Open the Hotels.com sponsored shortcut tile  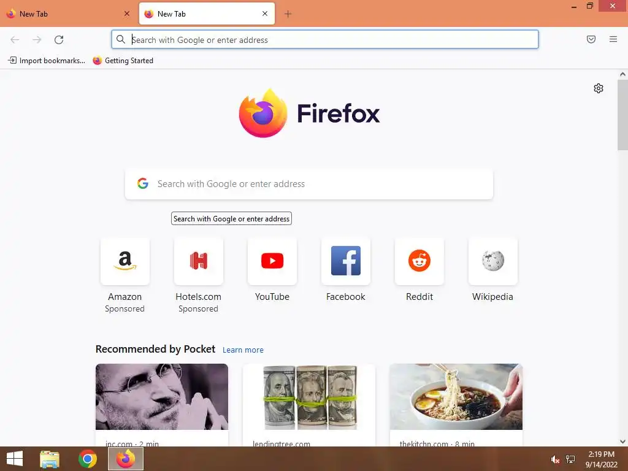tap(198, 261)
